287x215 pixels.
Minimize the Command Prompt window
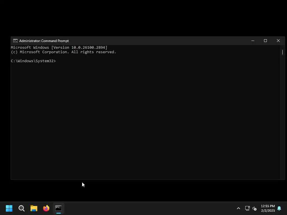pos(253,41)
